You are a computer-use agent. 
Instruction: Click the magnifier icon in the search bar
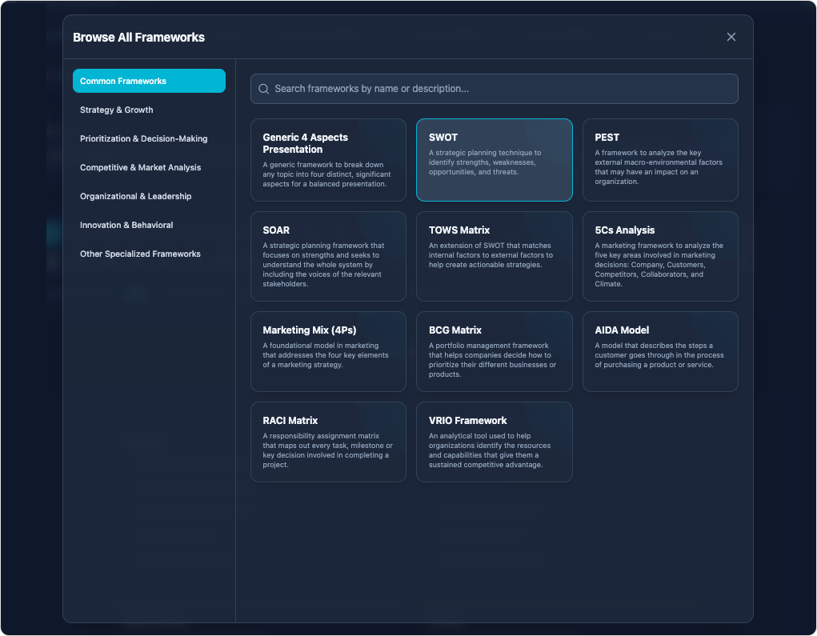(263, 89)
